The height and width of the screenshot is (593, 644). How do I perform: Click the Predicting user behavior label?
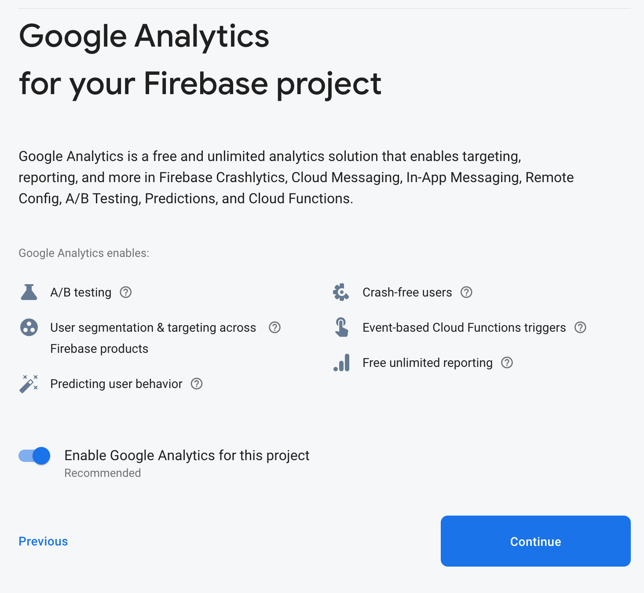point(116,384)
